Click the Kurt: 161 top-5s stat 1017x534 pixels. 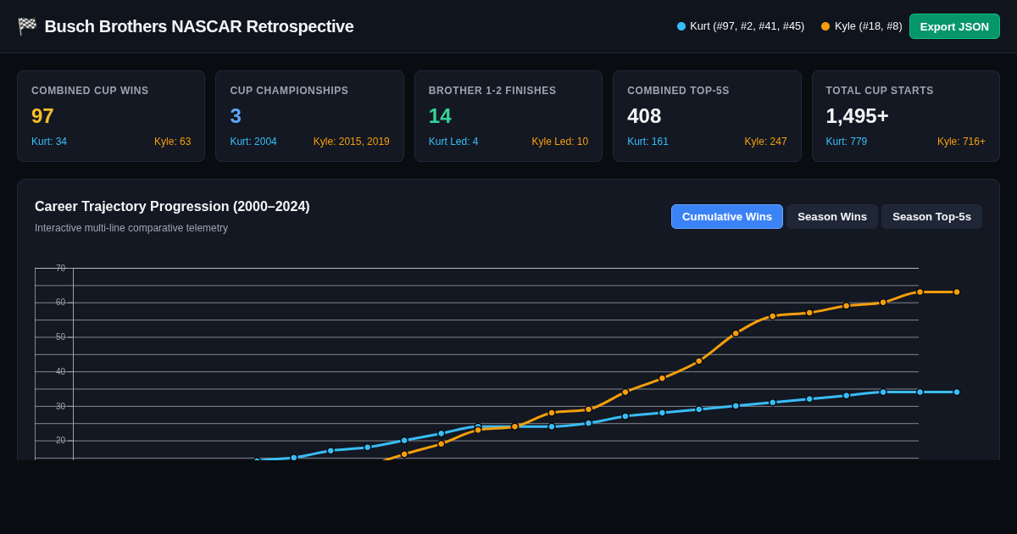647,142
